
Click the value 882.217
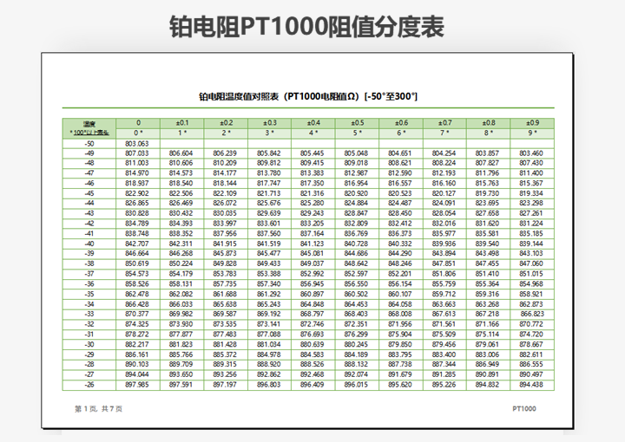pos(137,345)
